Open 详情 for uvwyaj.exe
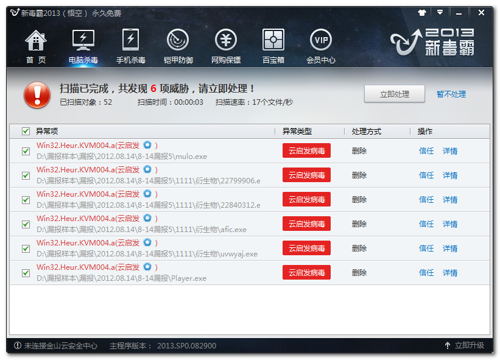 tap(450, 249)
